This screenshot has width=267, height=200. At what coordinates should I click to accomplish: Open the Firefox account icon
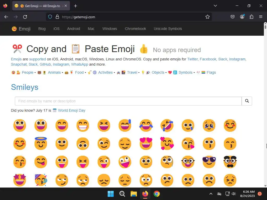pyautogui.click(x=242, y=17)
